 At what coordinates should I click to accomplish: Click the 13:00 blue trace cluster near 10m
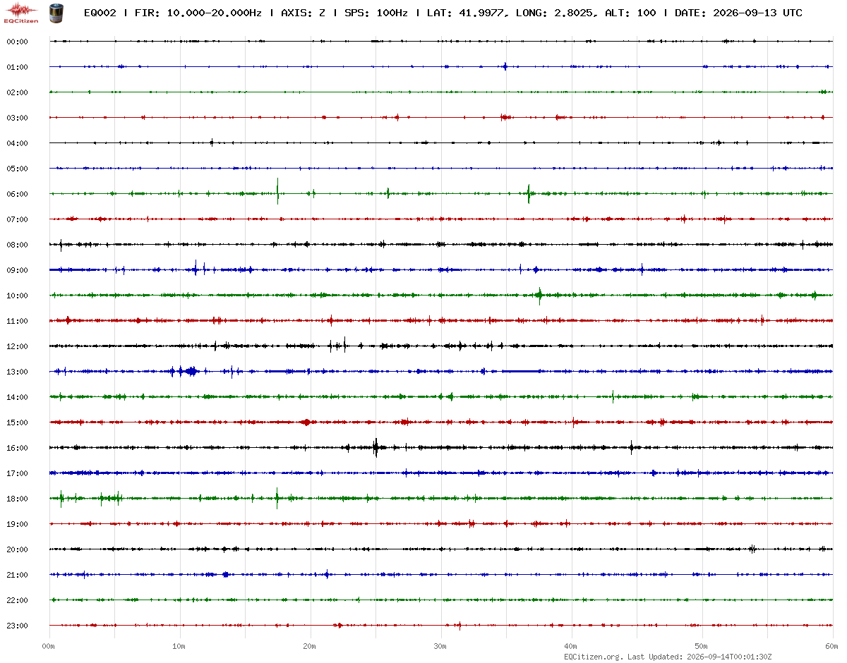(185, 371)
